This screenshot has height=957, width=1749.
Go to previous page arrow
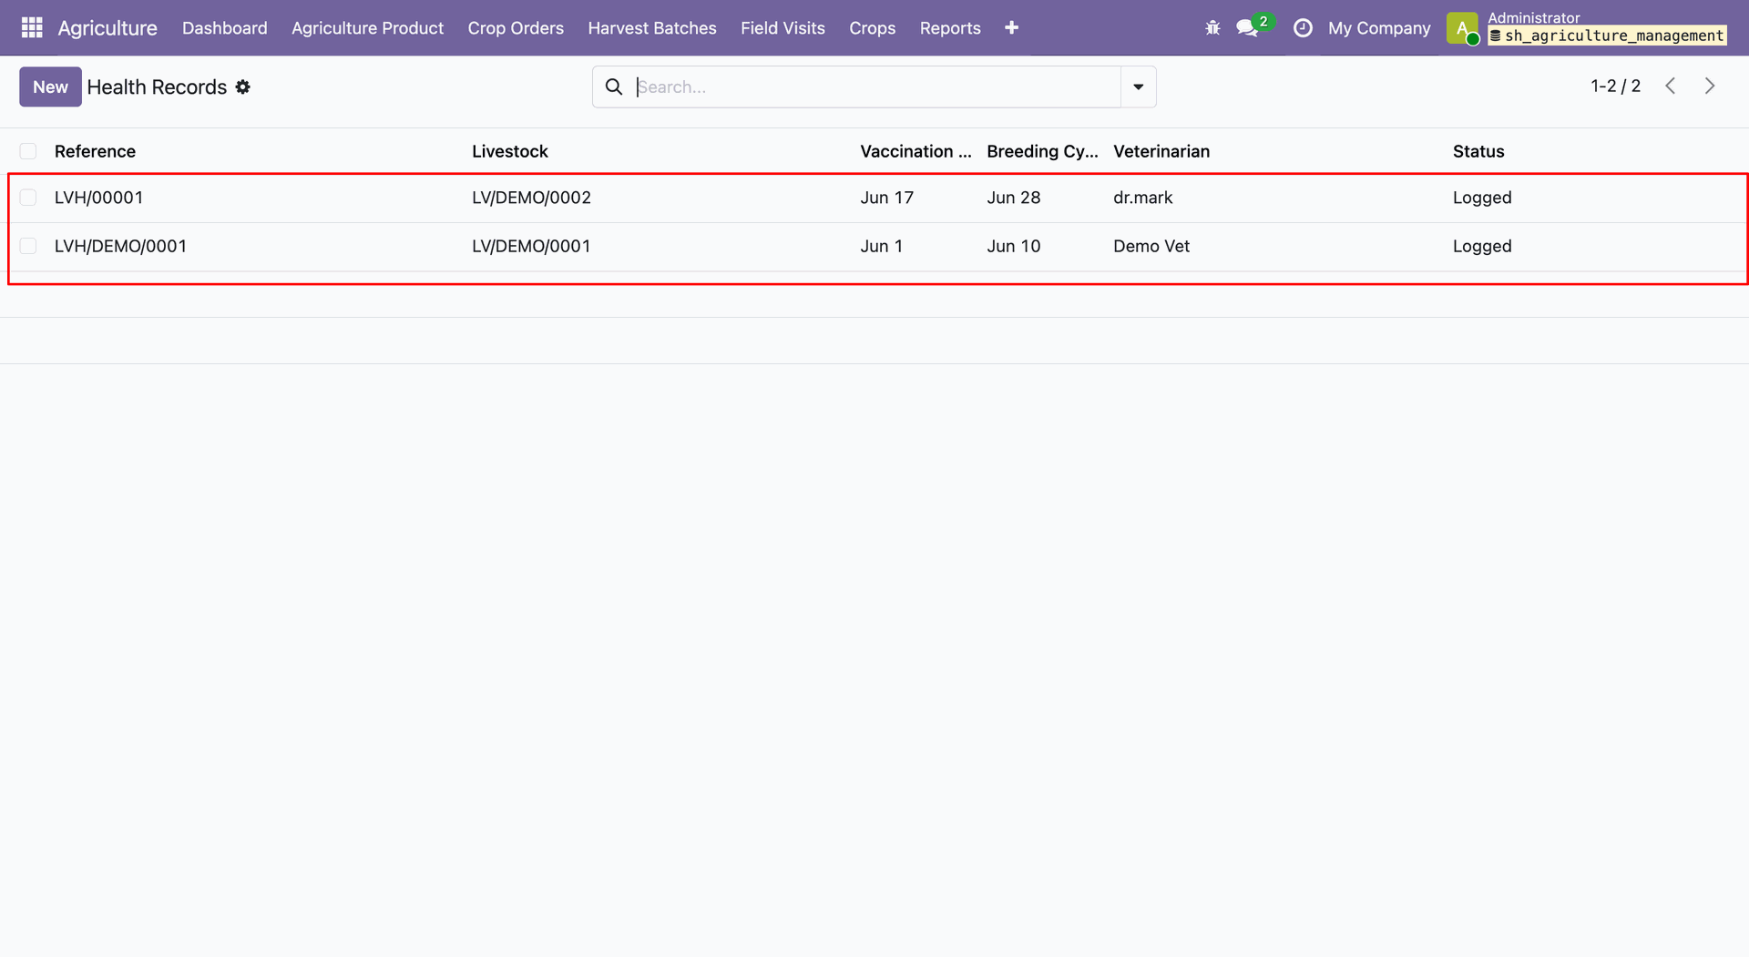click(1671, 87)
